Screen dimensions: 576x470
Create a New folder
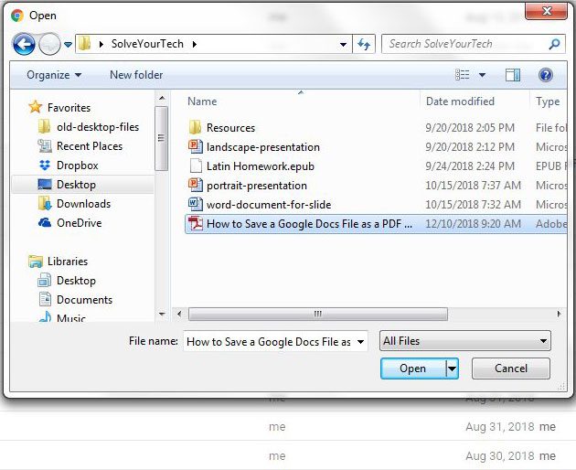pos(136,75)
